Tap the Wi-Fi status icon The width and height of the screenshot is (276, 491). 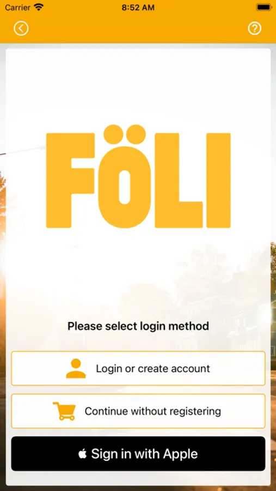click(39, 7)
